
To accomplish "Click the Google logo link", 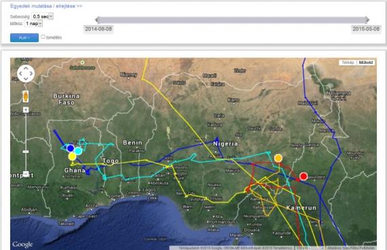I will (x=22, y=245).
